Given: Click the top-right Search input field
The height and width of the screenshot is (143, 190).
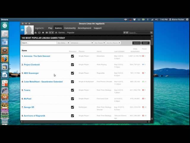Looking at the screenshot, I should tap(139, 32).
